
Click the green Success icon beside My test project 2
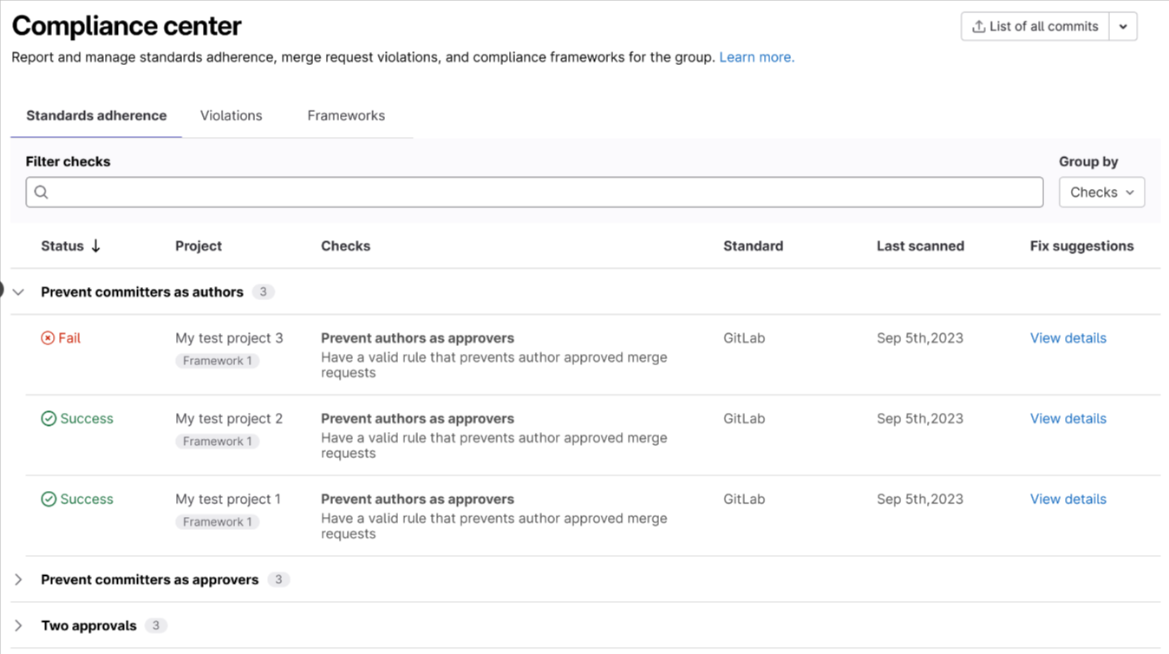pos(49,418)
